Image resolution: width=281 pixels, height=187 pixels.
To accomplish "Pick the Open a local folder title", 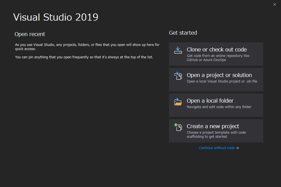I will click(210, 101).
